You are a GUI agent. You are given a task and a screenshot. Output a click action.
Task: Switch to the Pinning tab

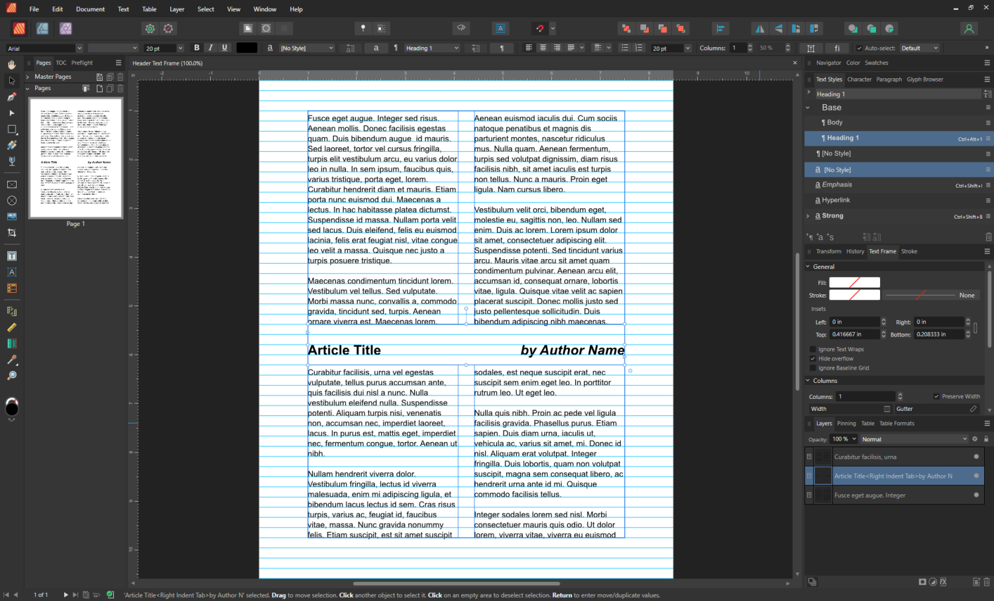pos(846,423)
